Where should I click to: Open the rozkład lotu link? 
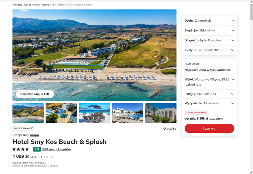pos(193,85)
